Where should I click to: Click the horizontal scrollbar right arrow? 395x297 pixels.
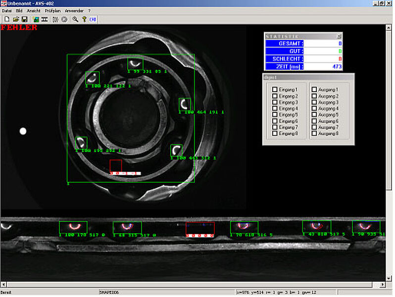[383, 285]
